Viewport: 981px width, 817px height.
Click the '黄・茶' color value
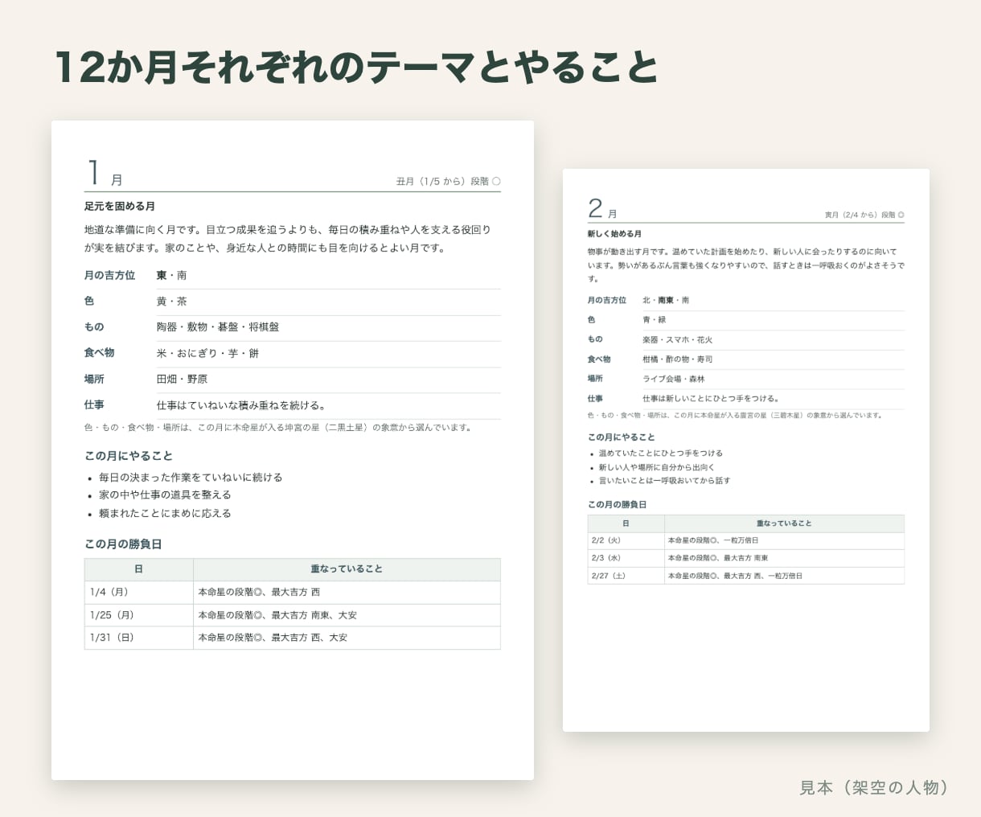tap(171, 302)
